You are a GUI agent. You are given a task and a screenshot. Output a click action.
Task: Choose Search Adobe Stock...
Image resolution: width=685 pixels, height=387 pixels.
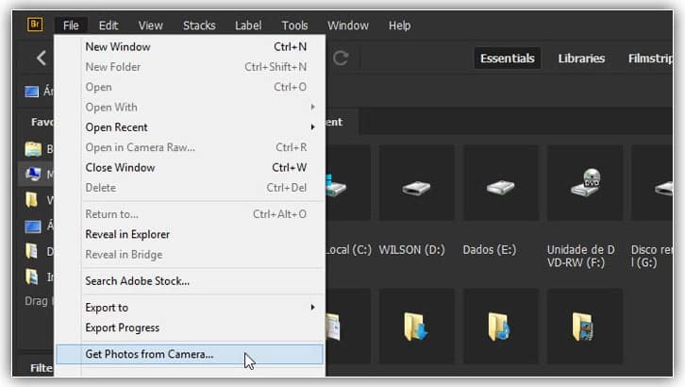tap(190, 281)
